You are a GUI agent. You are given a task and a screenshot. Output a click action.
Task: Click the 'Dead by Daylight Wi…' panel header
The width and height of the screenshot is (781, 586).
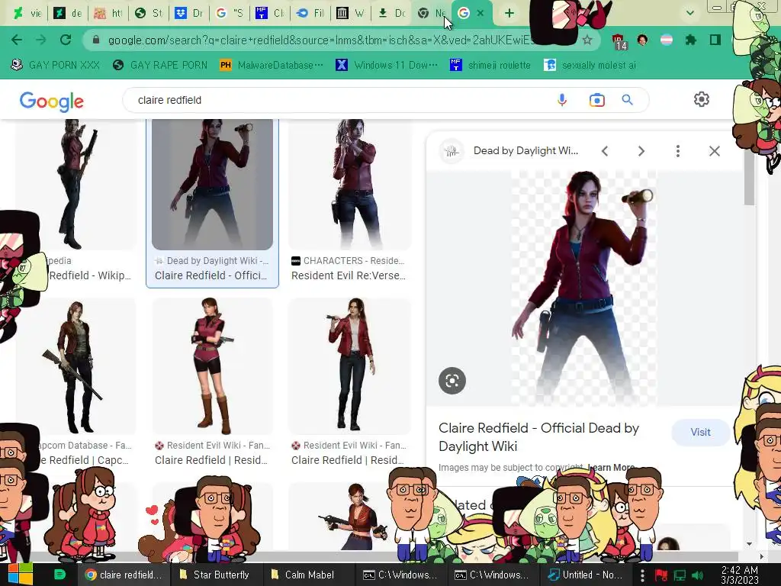point(526,151)
